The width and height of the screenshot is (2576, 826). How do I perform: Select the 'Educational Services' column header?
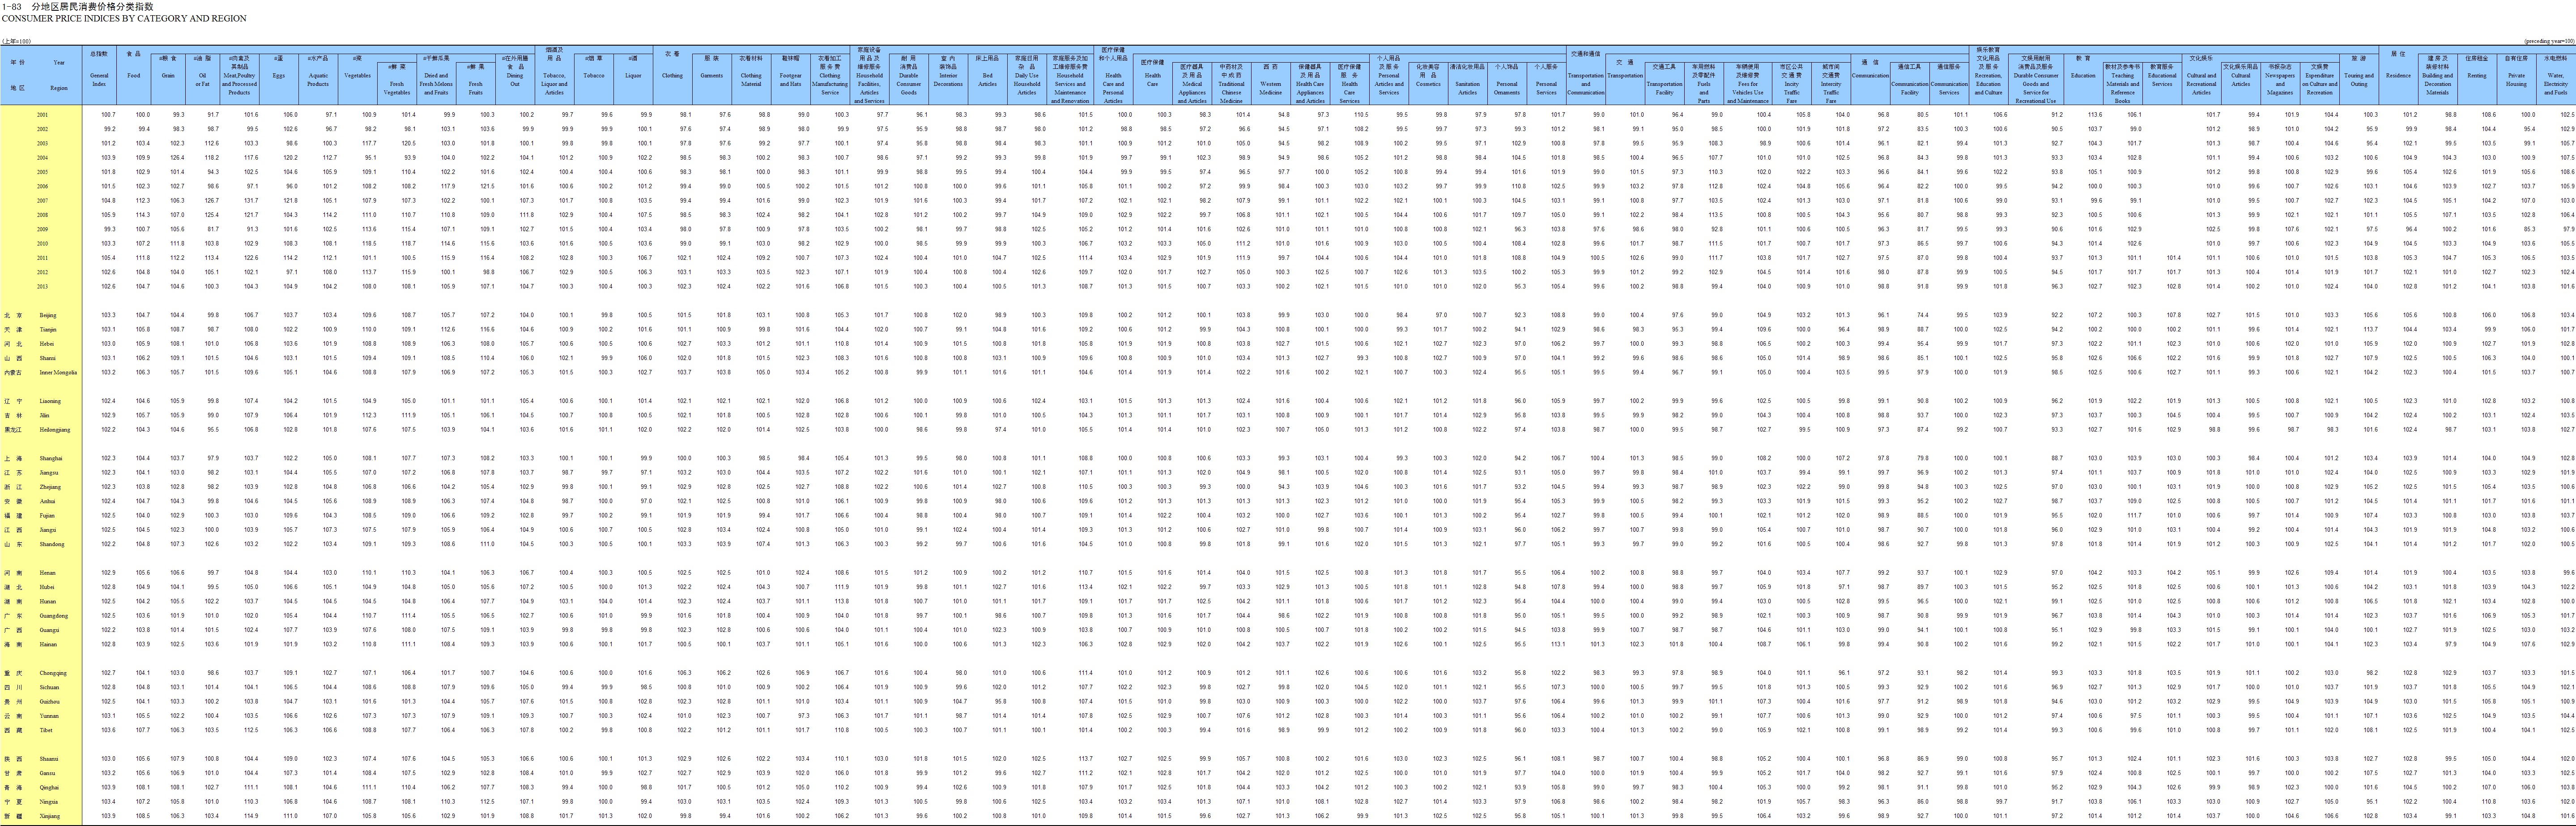point(2162,80)
